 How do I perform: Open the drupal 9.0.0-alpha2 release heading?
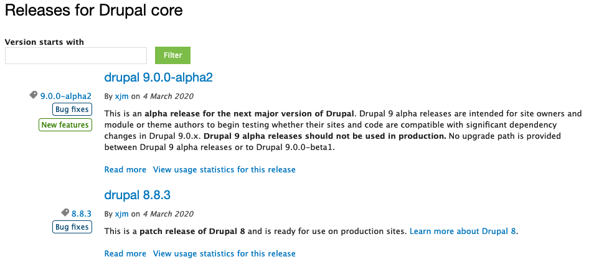[158, 78]
